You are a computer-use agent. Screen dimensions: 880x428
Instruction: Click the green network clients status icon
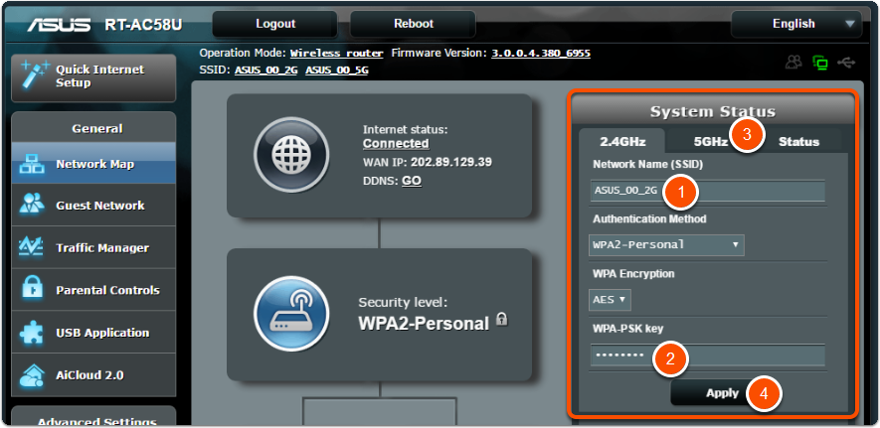coord(820,63)
